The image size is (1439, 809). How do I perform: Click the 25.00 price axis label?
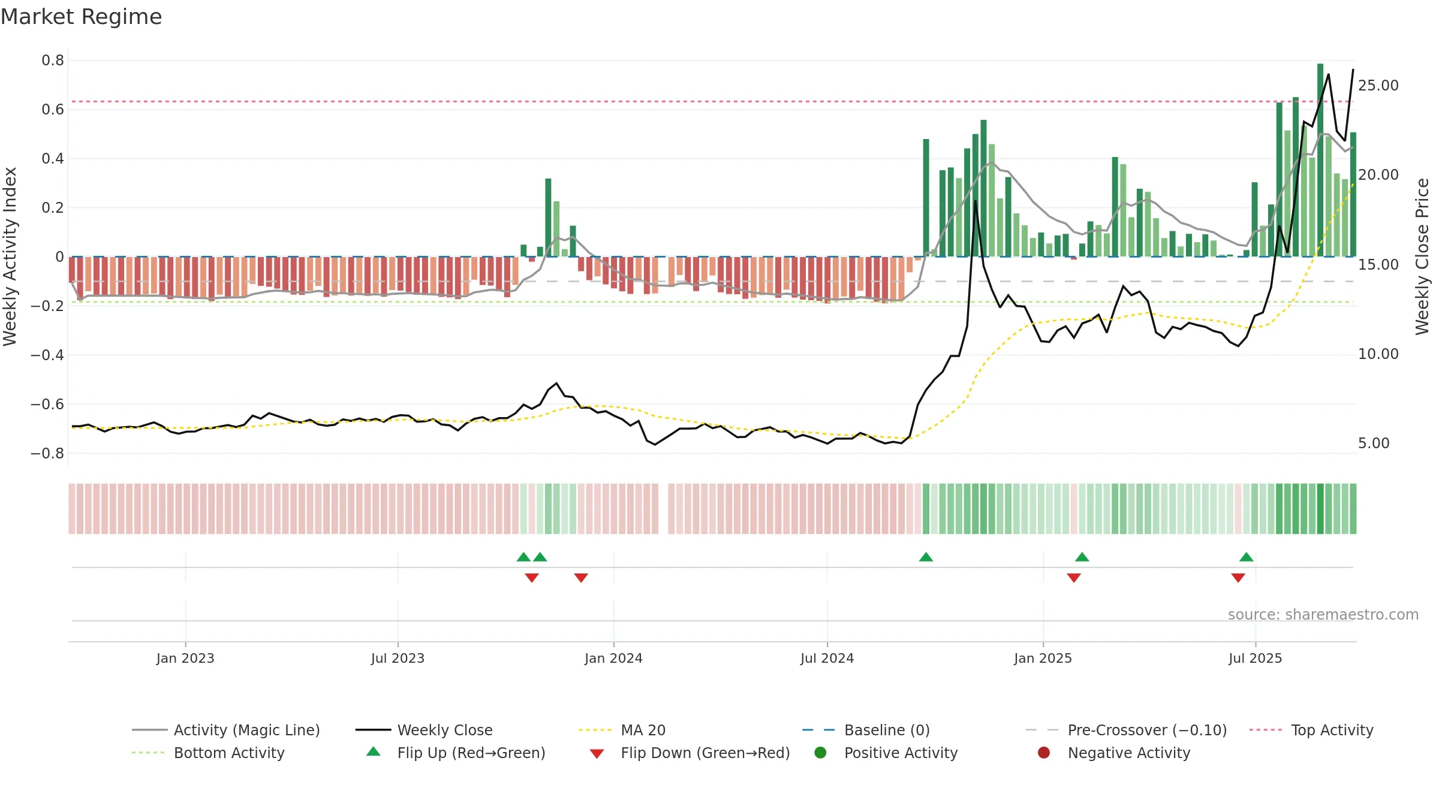coord(1378,86)
